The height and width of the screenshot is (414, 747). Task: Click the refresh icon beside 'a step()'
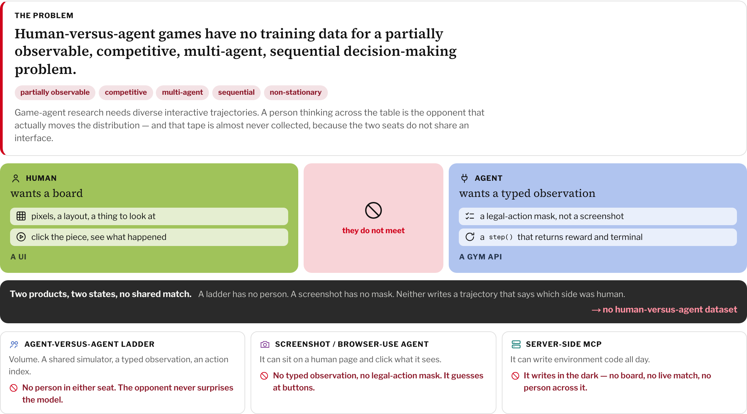pos(470,237)
